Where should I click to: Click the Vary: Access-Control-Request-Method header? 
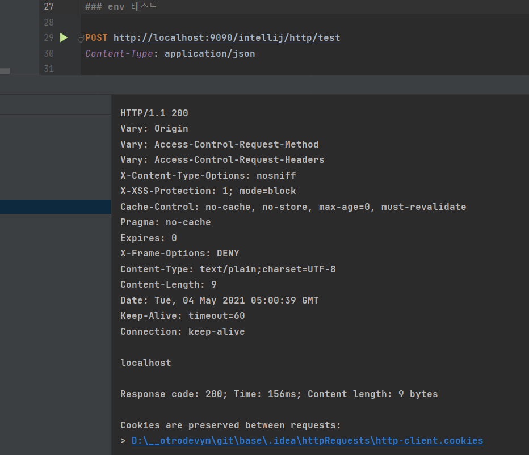click(x=220, y=144)
